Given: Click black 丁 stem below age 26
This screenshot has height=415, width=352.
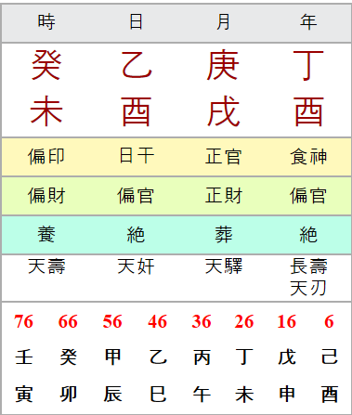Looking at the screenshot, I should (244, 357).
